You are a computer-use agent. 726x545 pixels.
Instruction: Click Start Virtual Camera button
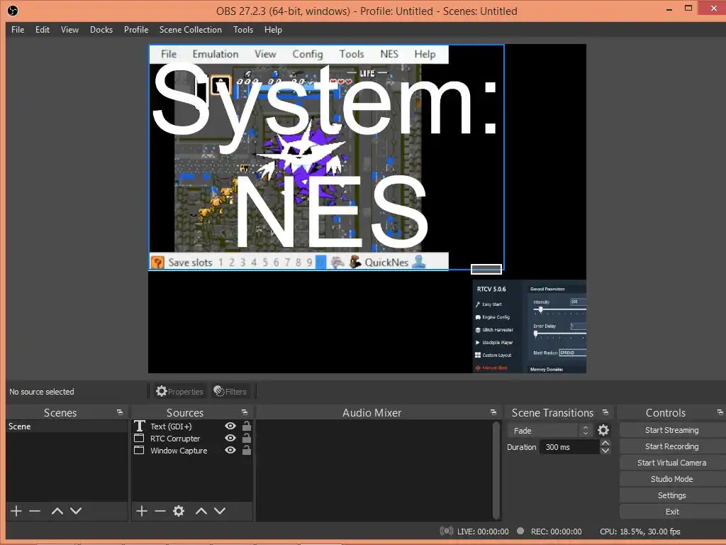coord(672,463)
